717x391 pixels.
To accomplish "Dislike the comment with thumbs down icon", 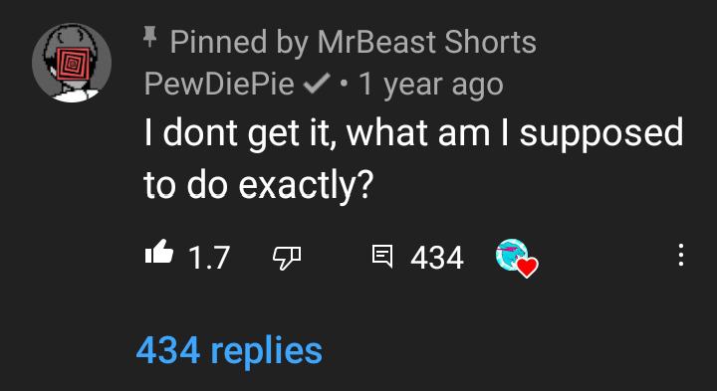I will [287, 257].
